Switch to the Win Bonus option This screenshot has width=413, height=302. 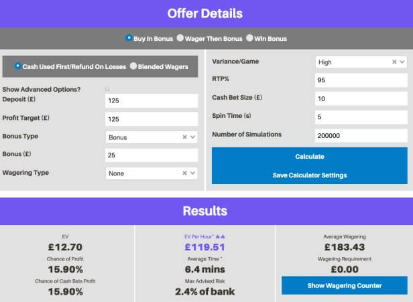249,38
